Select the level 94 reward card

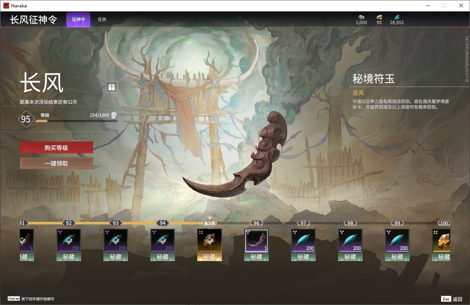coord(162,245)
